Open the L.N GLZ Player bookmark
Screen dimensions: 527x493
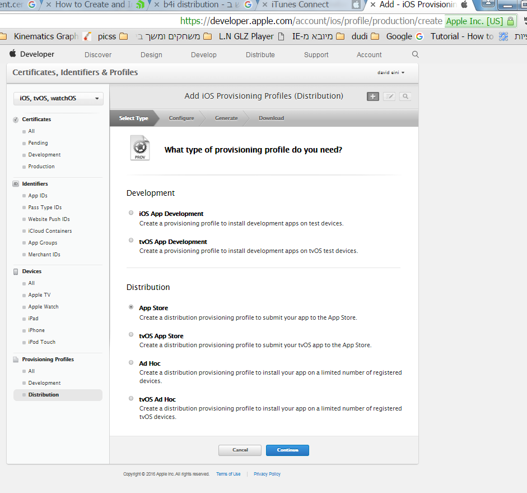[x=251, y=36]
